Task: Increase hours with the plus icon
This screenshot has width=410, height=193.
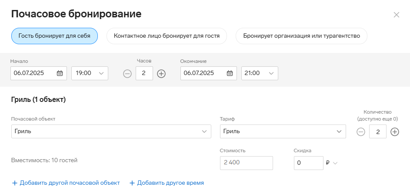Action: pos(161,74)
